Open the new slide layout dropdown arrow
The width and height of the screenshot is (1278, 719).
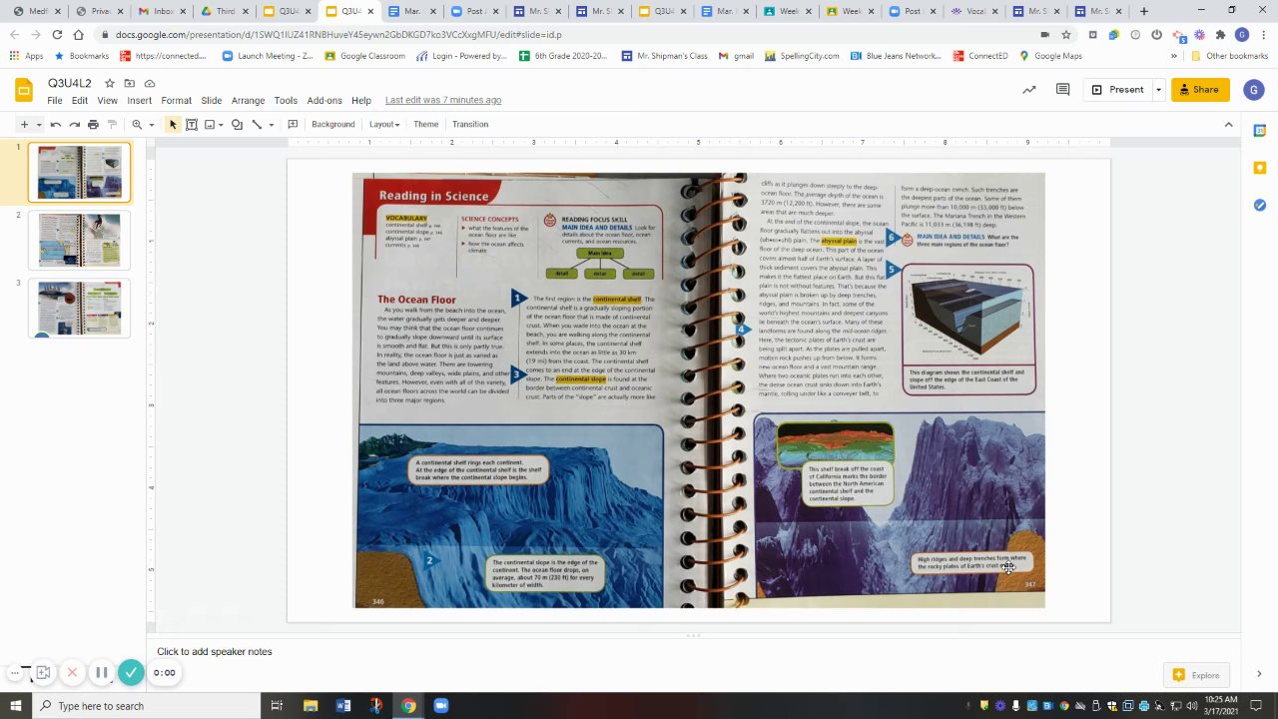[39, 125]
